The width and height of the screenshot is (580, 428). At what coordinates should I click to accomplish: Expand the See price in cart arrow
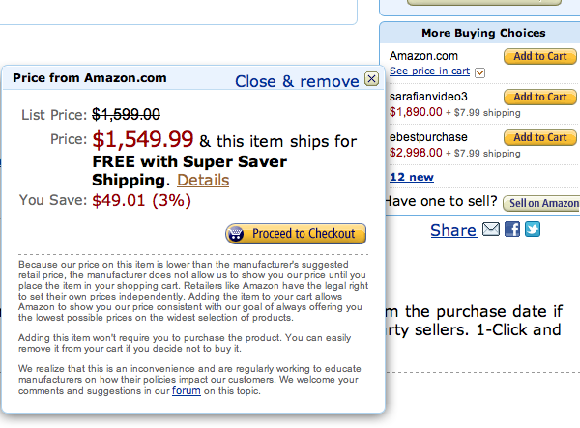coord(480,72)
